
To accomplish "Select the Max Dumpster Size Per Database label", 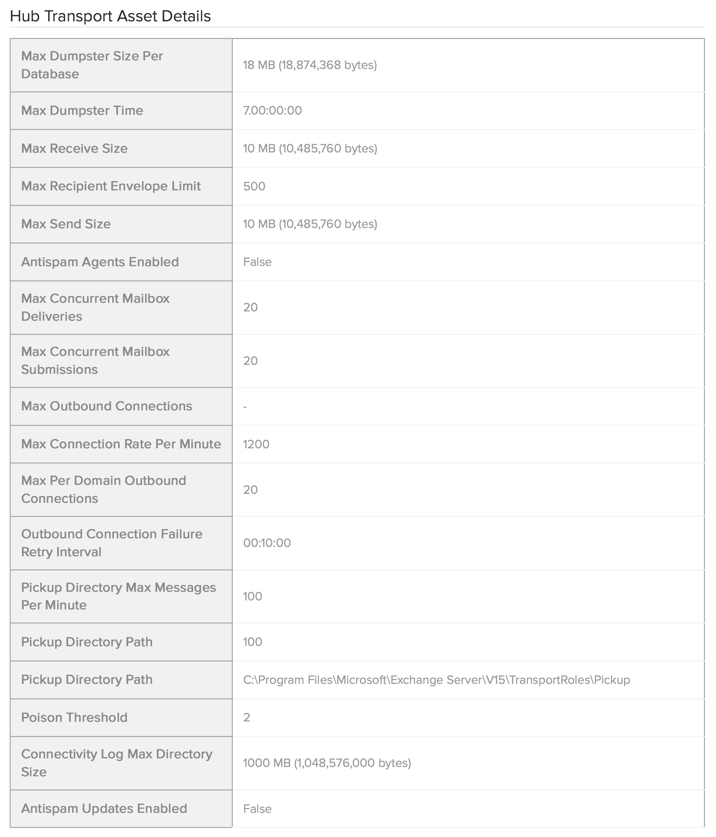I will pos(92,65).
